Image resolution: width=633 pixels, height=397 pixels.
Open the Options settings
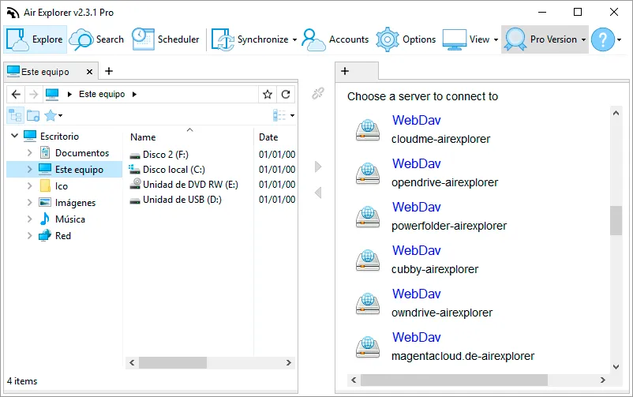[406, 39]
